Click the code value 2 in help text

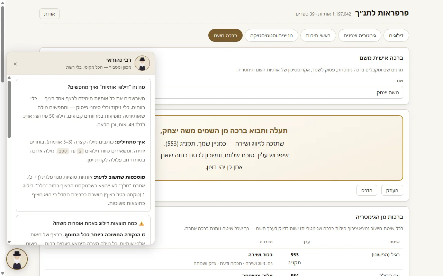pos(80,151)
